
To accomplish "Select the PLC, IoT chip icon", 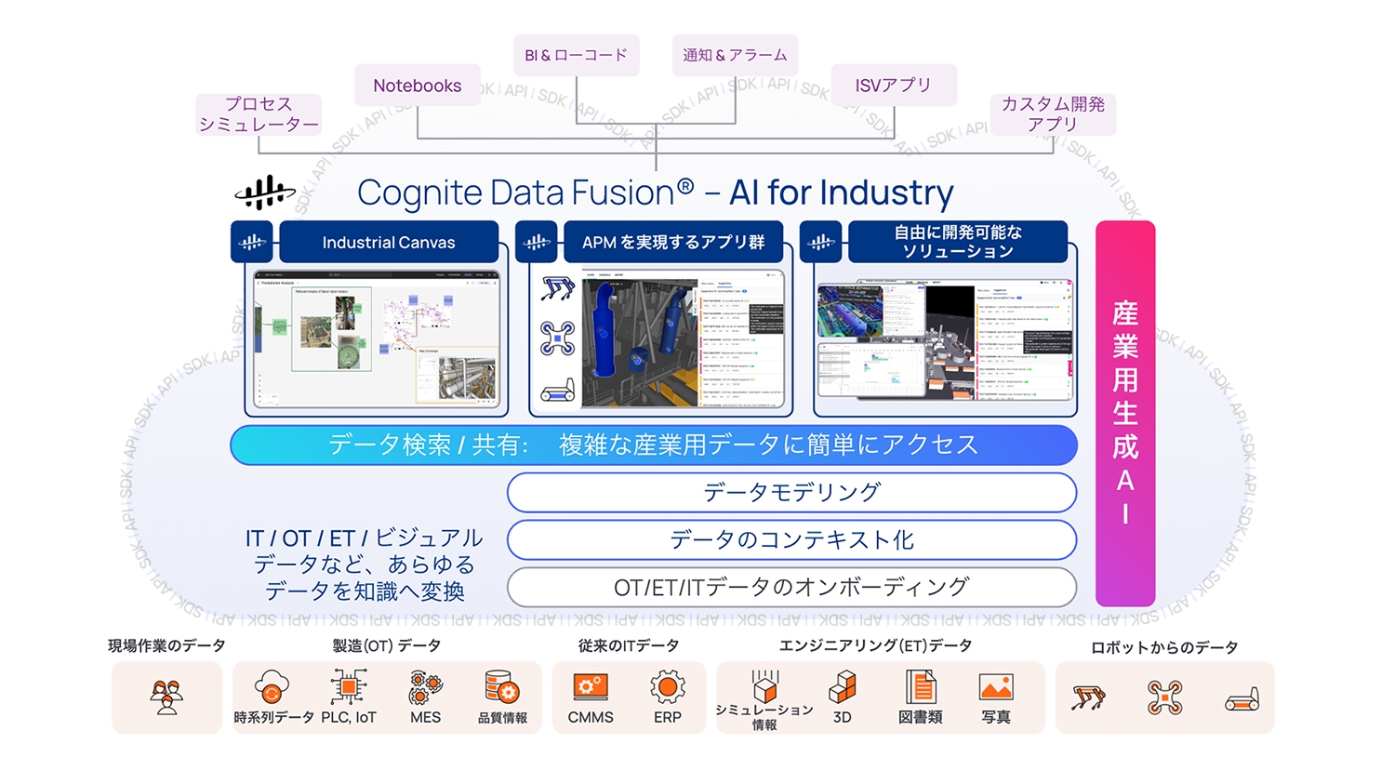I will pos(348,688).
